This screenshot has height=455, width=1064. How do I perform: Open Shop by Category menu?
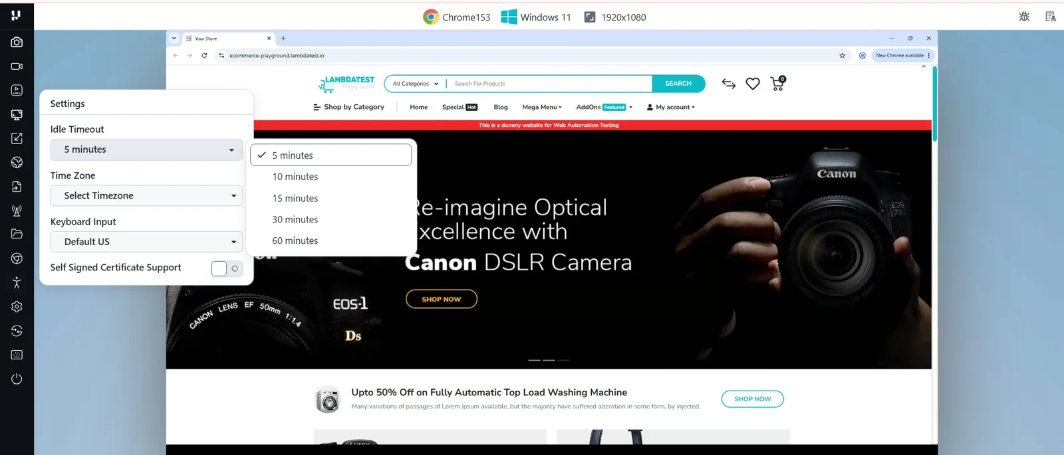(x=349, y=107)
